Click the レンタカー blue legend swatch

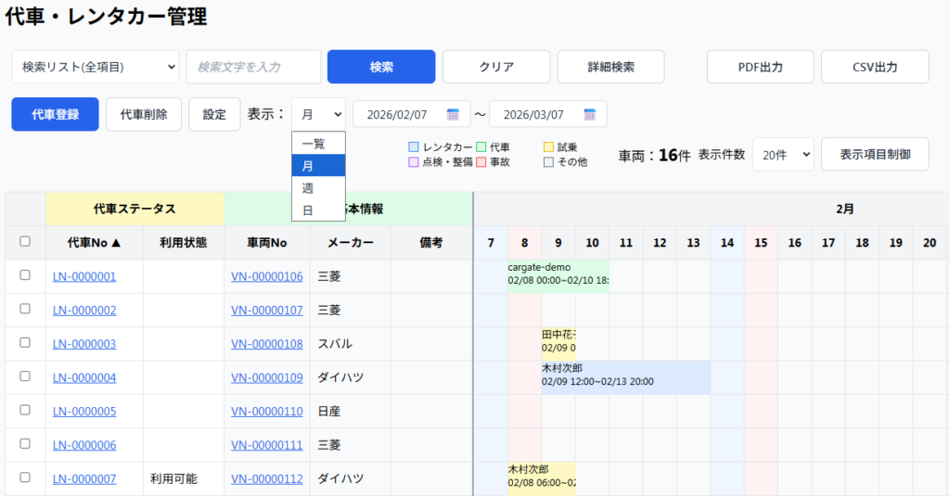pos(414,147)
